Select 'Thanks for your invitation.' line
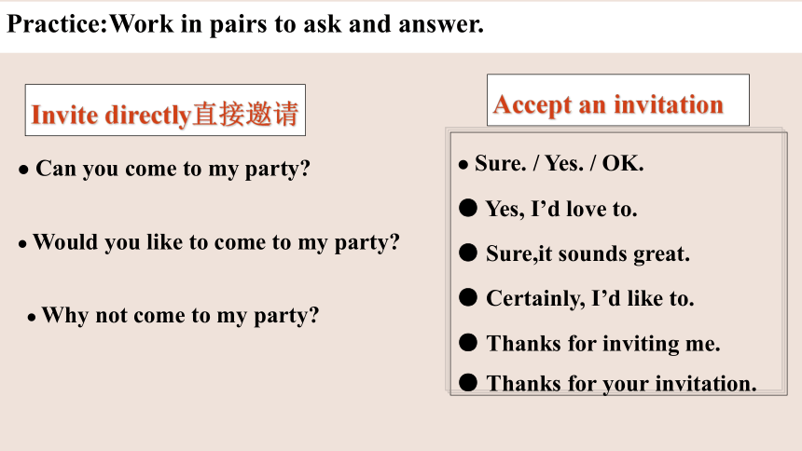802x451 pixels. coord(621,383)
